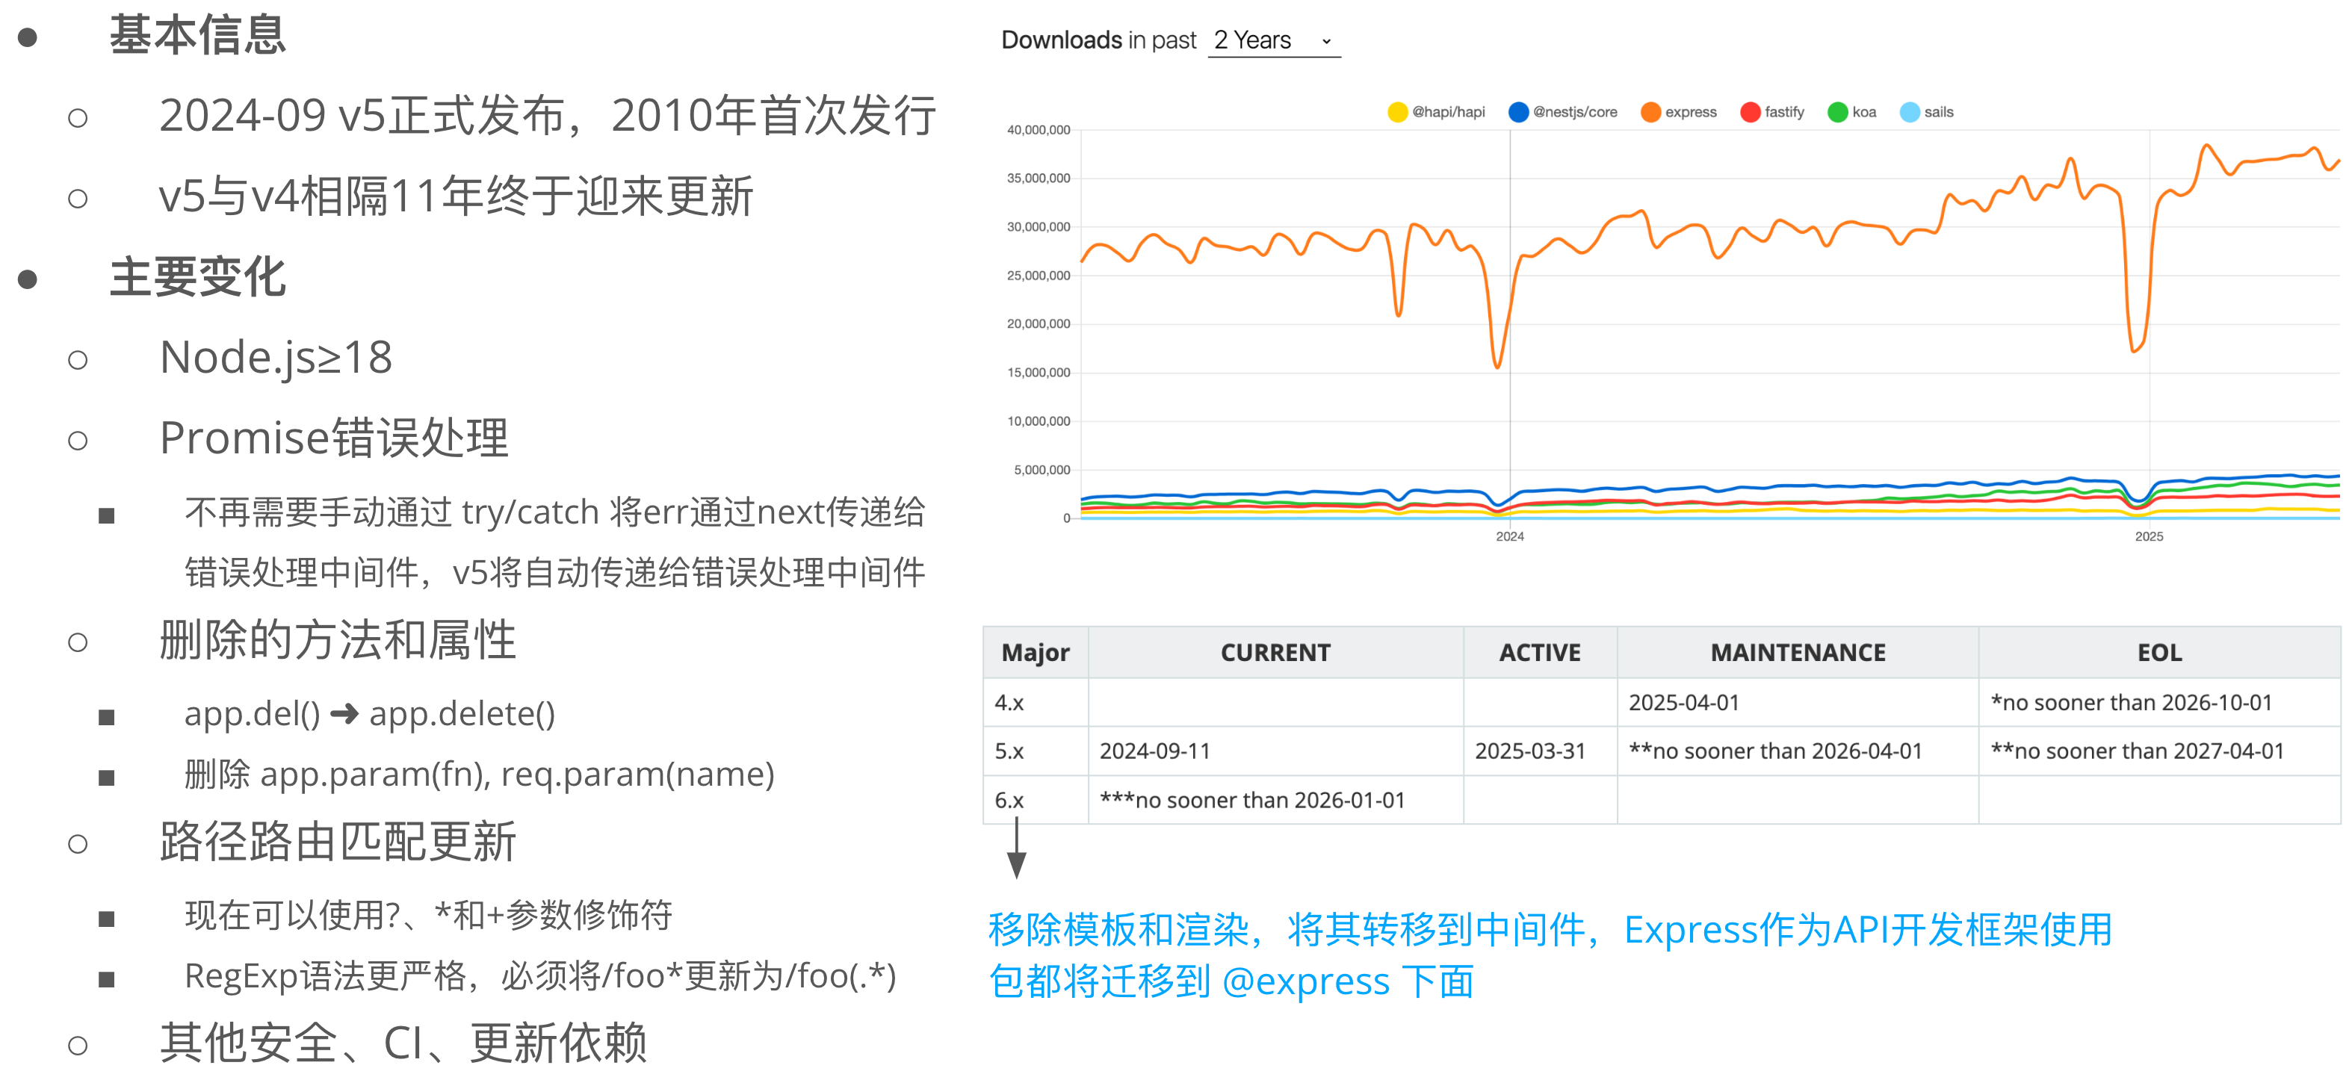Click the 删除的方法和属性 bullet
2349x1086 pixels.
click(x=338, y=640)
